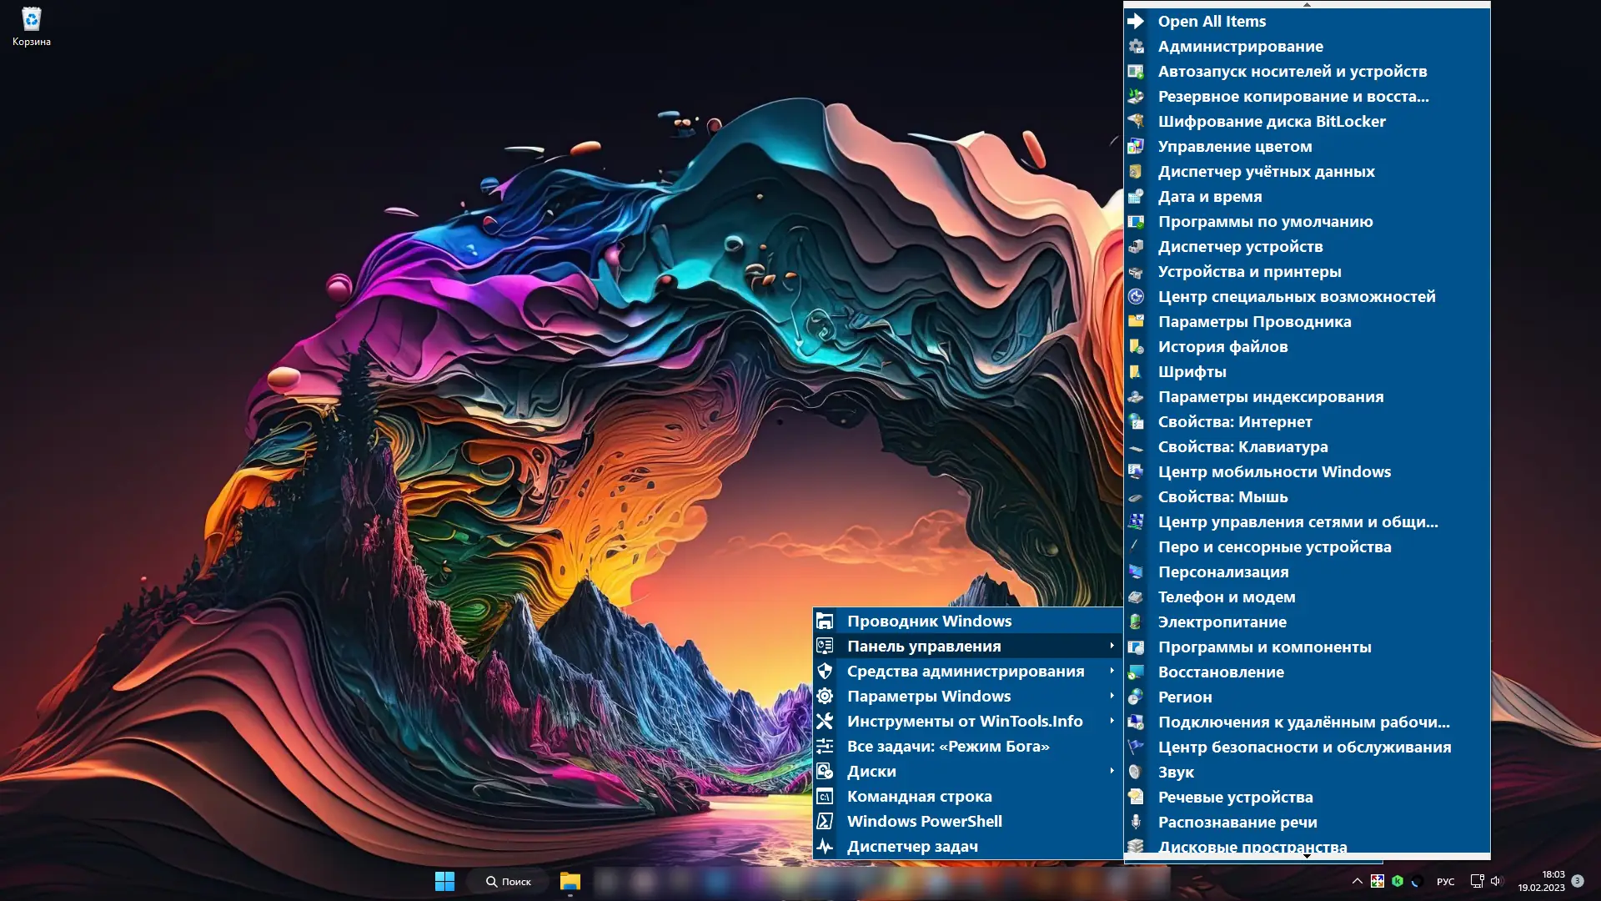1601x901 pixels.
Task: Open Все задачи «Режим Бога» entry
Action: [x=947, y=746]
